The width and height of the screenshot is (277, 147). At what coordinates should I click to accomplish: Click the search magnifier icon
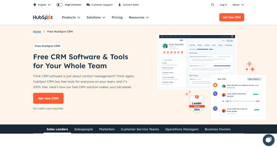tap(213, 5)
